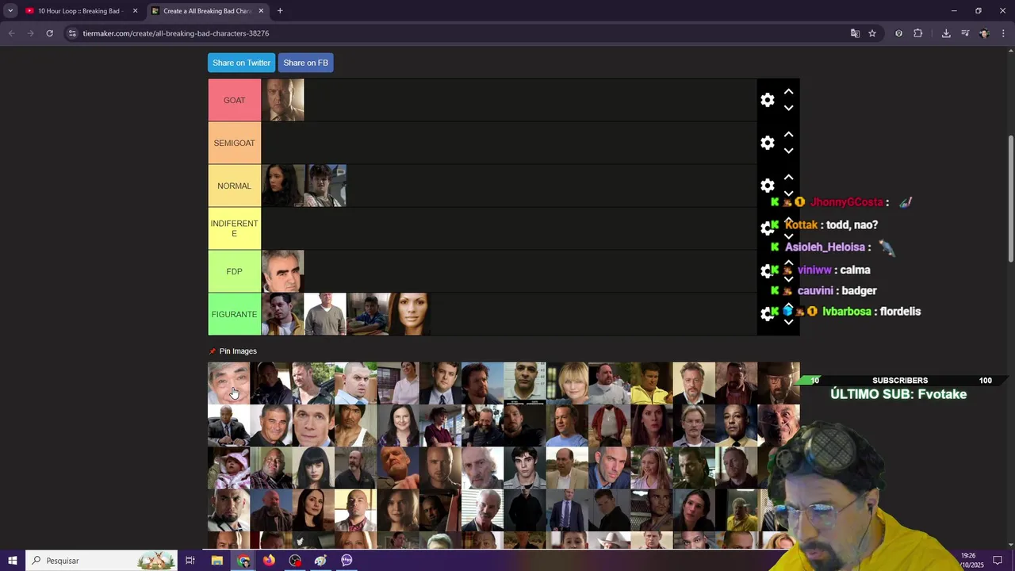The height and width of the screenshot is (571, 1015).
Task: Select the character image in FDP tier
Action: [282, 271]
